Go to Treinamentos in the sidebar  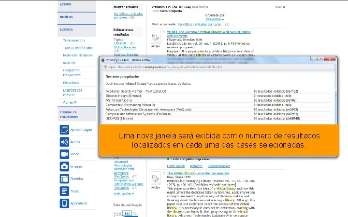point(74,41)
